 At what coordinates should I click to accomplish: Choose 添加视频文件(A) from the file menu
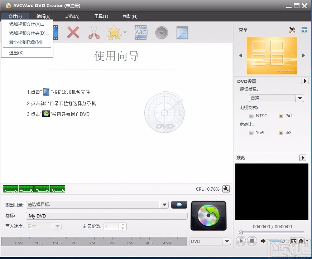click(x=27, y=24)
